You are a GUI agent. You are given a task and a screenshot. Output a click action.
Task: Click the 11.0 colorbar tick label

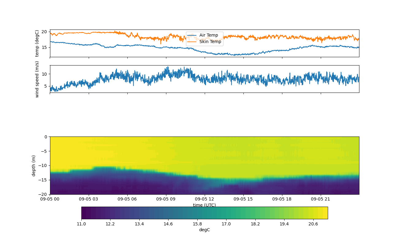point(81,224)
